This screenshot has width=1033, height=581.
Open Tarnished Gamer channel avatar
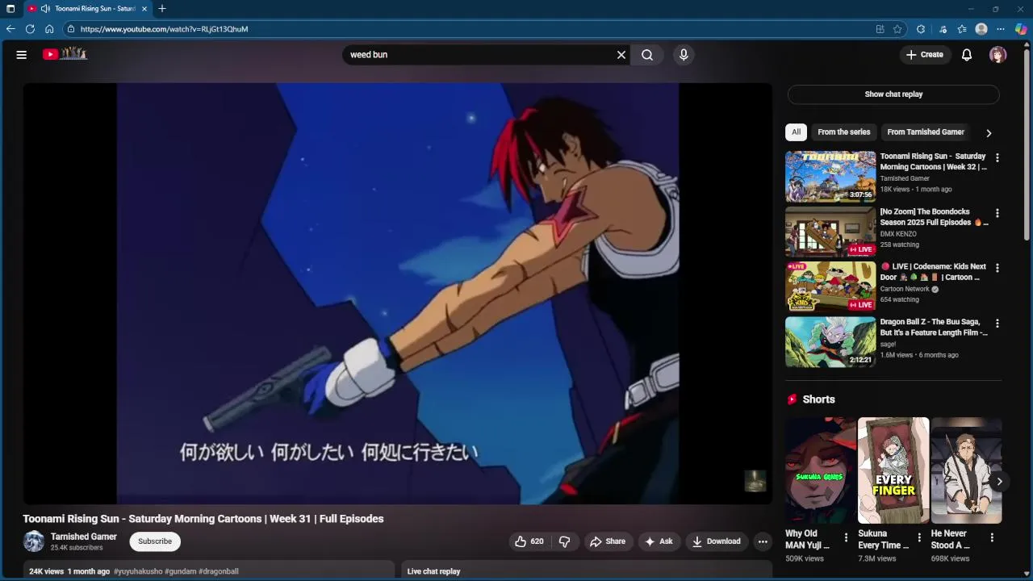tap(34, 541)
